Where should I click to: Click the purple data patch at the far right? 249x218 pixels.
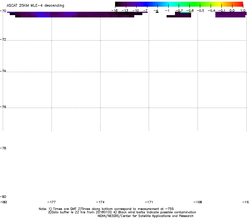[x=230, y=14]
